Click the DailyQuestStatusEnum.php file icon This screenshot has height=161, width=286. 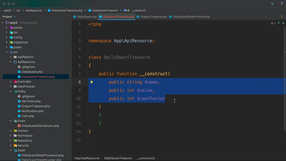click(19, 126)
